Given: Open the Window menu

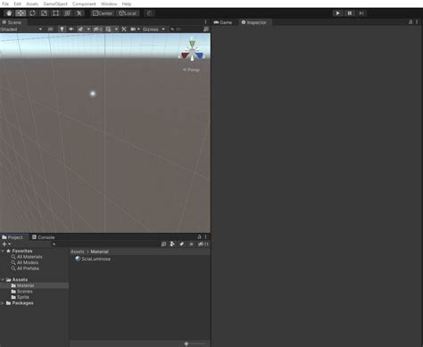Looking at the screenshot, I should [x=109, y=4].
